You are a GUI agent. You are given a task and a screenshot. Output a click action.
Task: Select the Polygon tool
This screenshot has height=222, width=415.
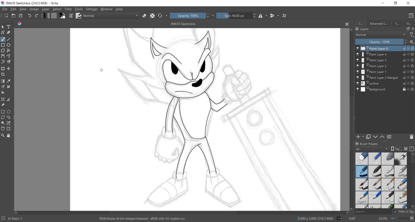coord(3,51)
